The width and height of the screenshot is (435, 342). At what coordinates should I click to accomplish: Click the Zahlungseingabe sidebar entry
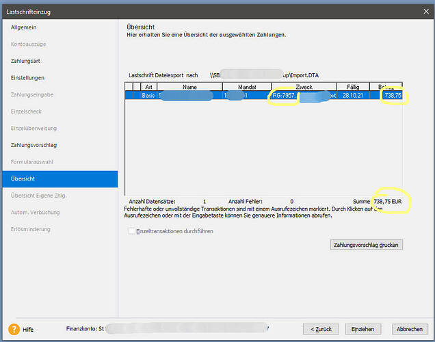click(x=32, y=95)
